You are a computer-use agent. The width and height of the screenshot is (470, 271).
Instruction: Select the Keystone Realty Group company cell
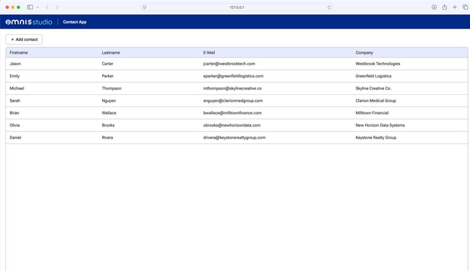tap(375, 137)
